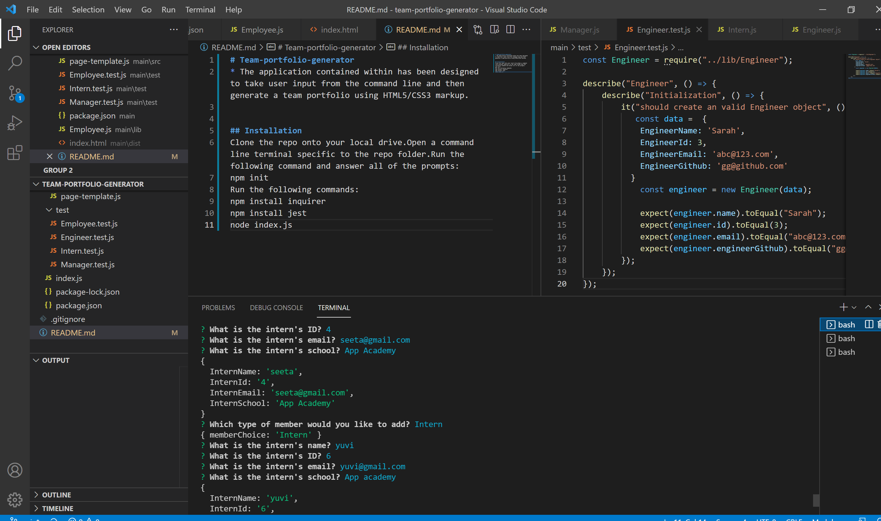Select the second bash terminal
The height and width of the screenshot is (521, 881).
pos(846,338)
